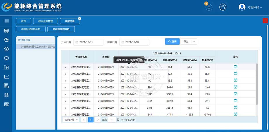269x132 pixels.
Task: Switch to the 供电区域线损分析 tab
Action: [x=31, y=29]
